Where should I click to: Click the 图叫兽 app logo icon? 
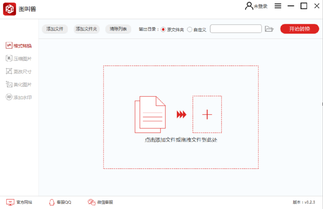click(x=9, y=9)
